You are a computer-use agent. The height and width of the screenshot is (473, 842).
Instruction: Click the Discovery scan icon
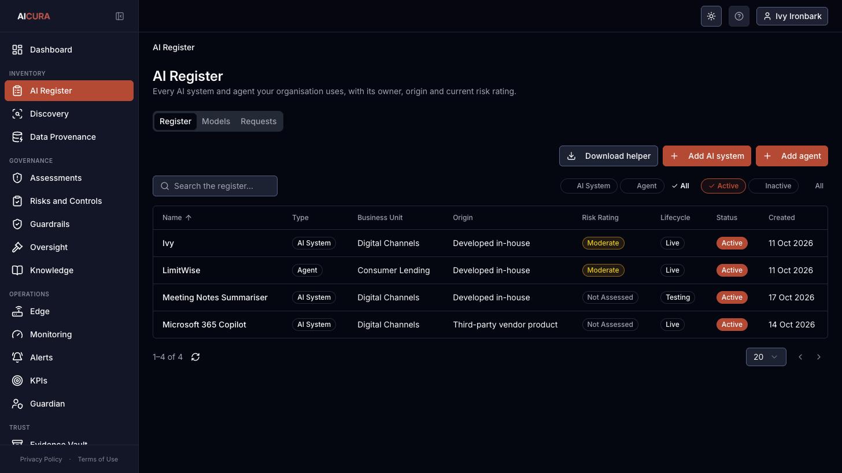pyautogui.click(x=17, y=114)
